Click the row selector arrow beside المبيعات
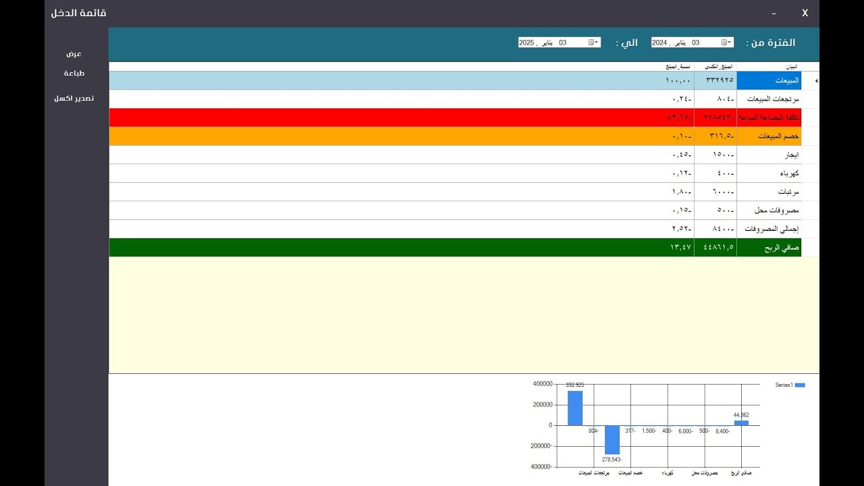Screen dimensions: 864x486 tap(810, 81)
